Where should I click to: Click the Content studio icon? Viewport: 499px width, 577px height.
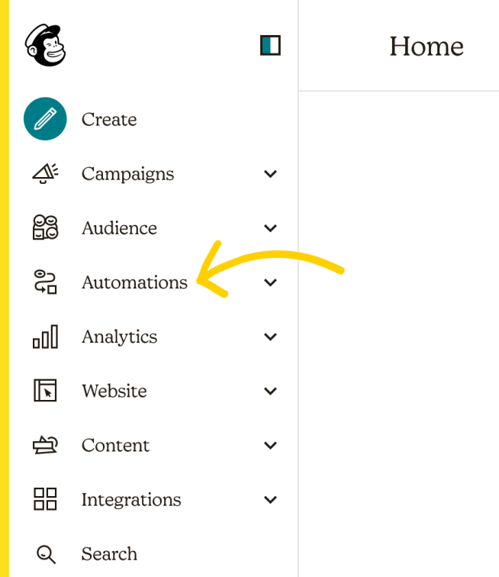pos(45,445)
